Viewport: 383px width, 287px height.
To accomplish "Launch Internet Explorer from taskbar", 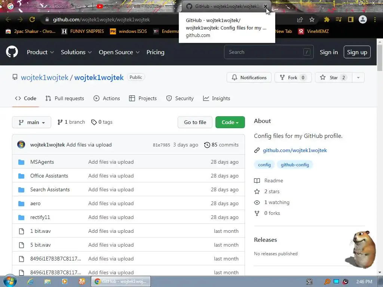I will click(x=30, y=281).
